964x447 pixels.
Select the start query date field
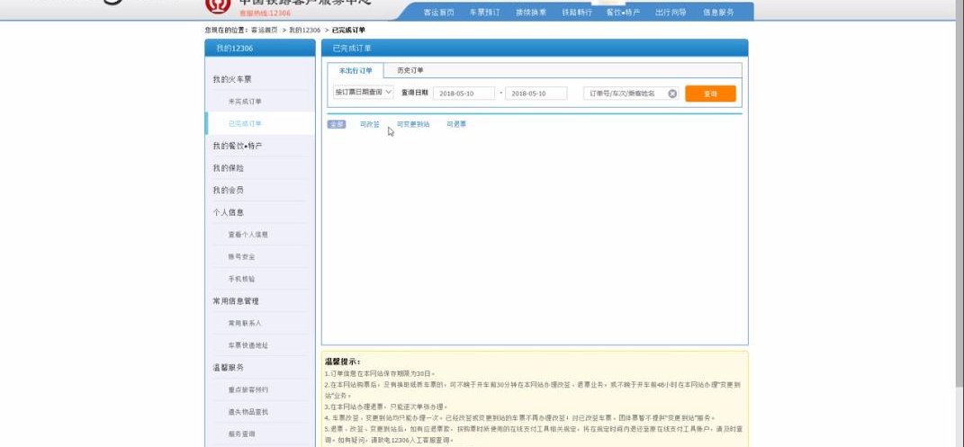click(464, 94)
